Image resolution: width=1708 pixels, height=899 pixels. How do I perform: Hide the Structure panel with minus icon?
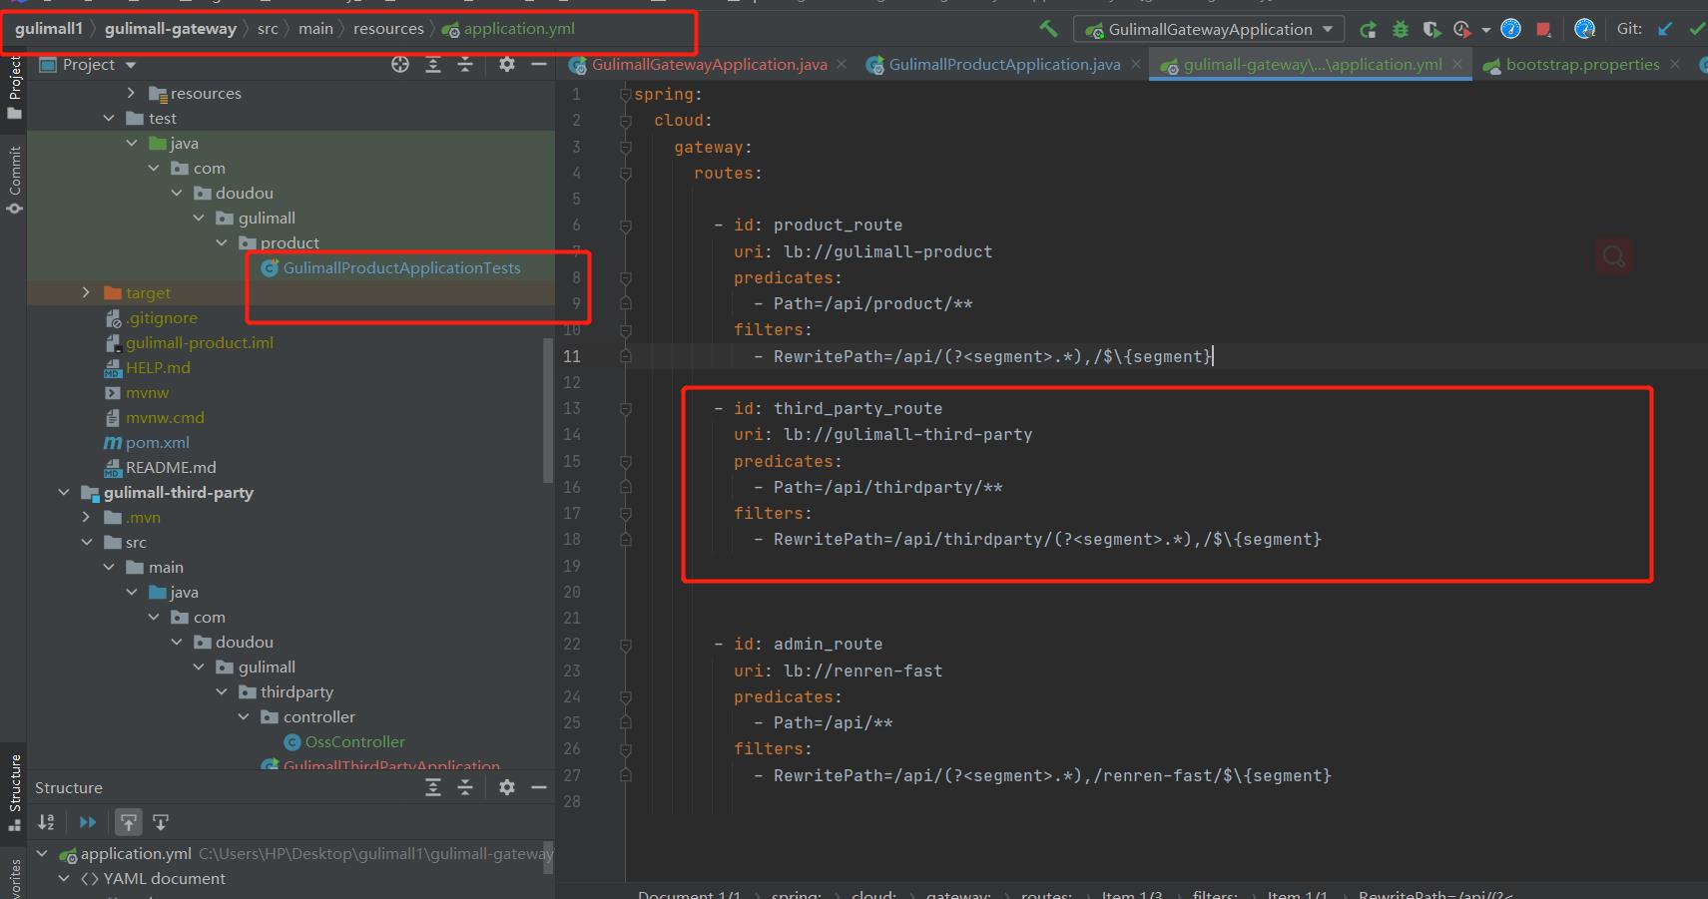(x=539, y=788)
